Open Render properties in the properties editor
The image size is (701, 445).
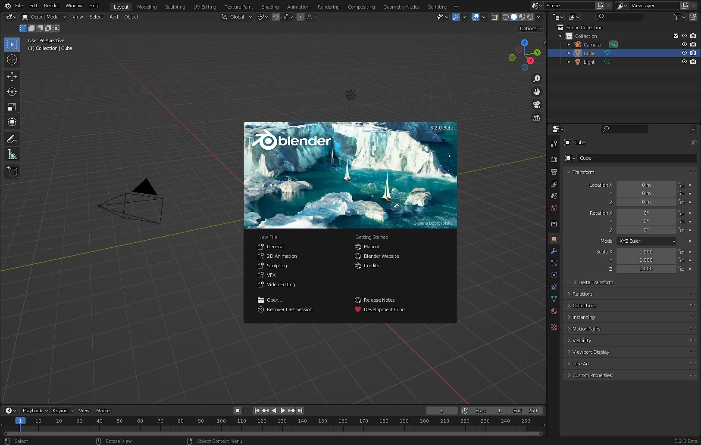pos(554,159)
